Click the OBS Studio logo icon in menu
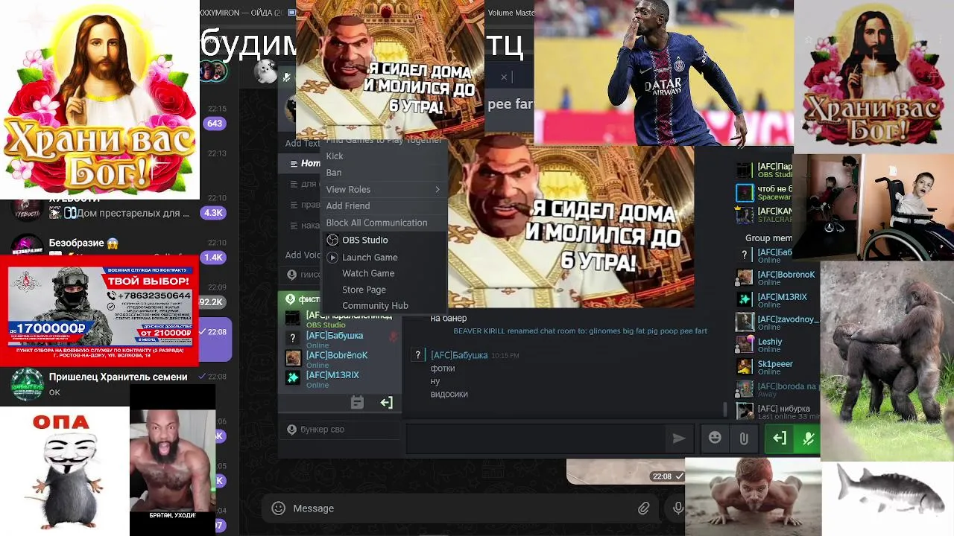Viewport: 954px width, 536px height. point(332,240)
